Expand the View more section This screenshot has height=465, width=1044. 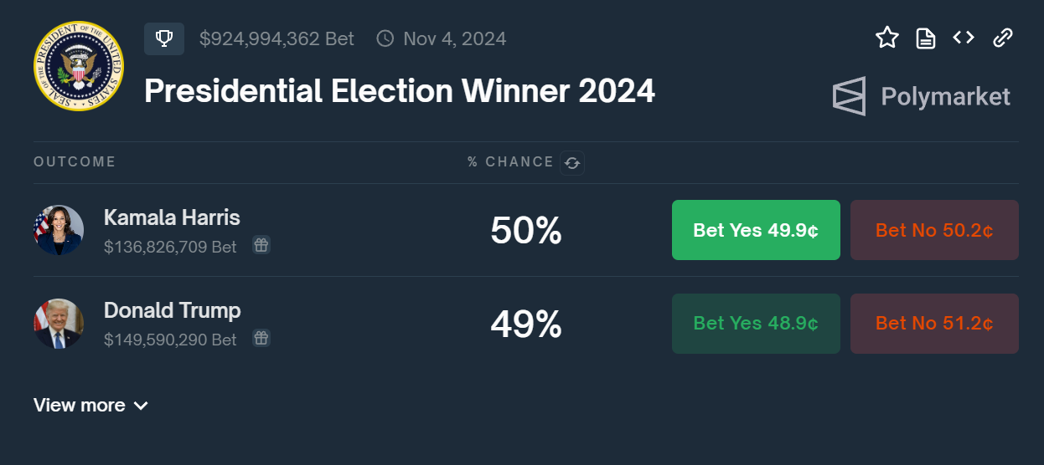80,405
